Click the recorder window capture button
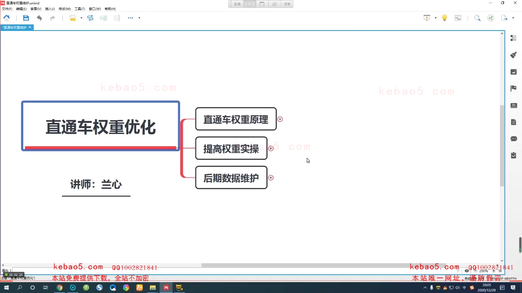Viewport: 522px width, 293px height. click(262, 4)
